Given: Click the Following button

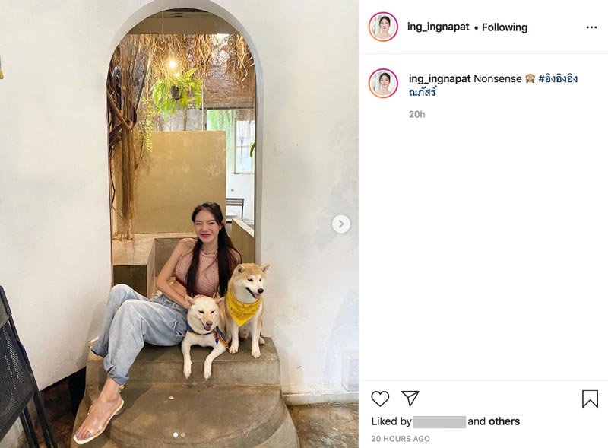Looking at the screenshot, I should [x=505, y=27].
